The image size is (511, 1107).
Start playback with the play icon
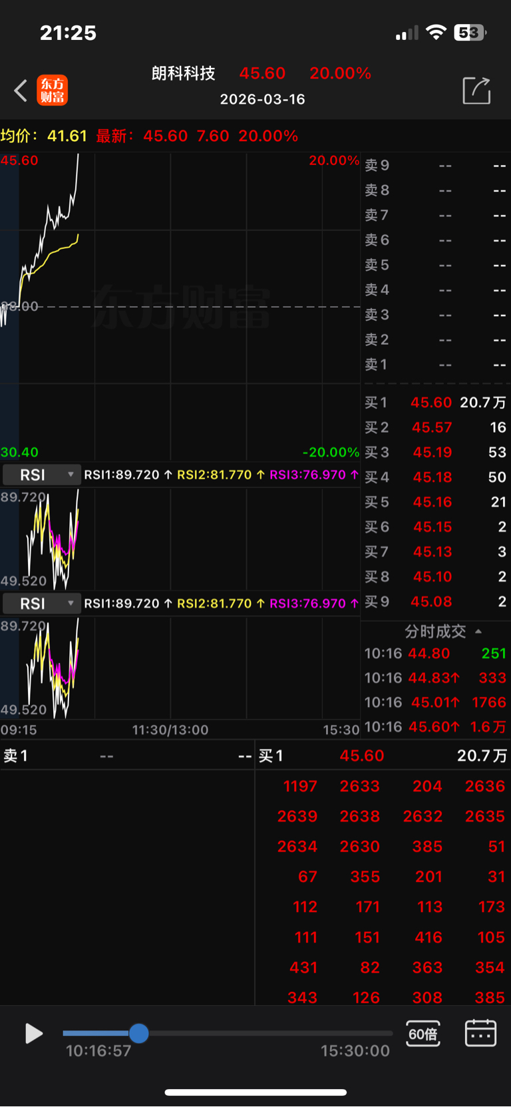pyautogui.click(x=33, y=1033)
